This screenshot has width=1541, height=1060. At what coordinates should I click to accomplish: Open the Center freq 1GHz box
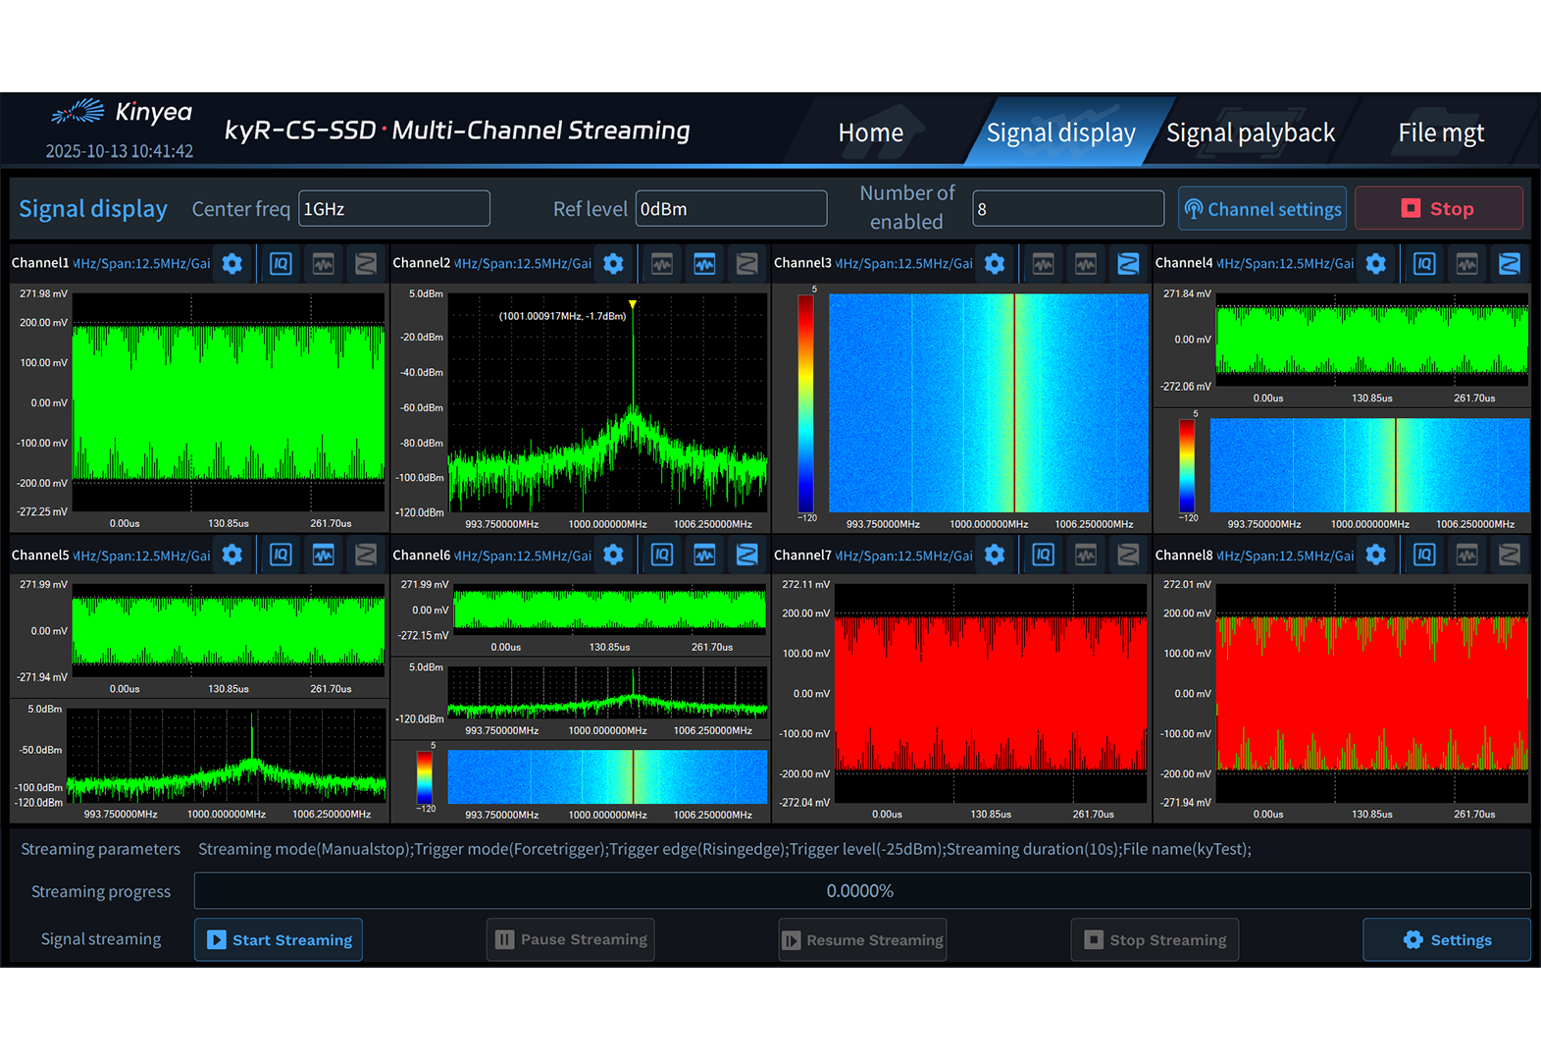coord(393,209)
